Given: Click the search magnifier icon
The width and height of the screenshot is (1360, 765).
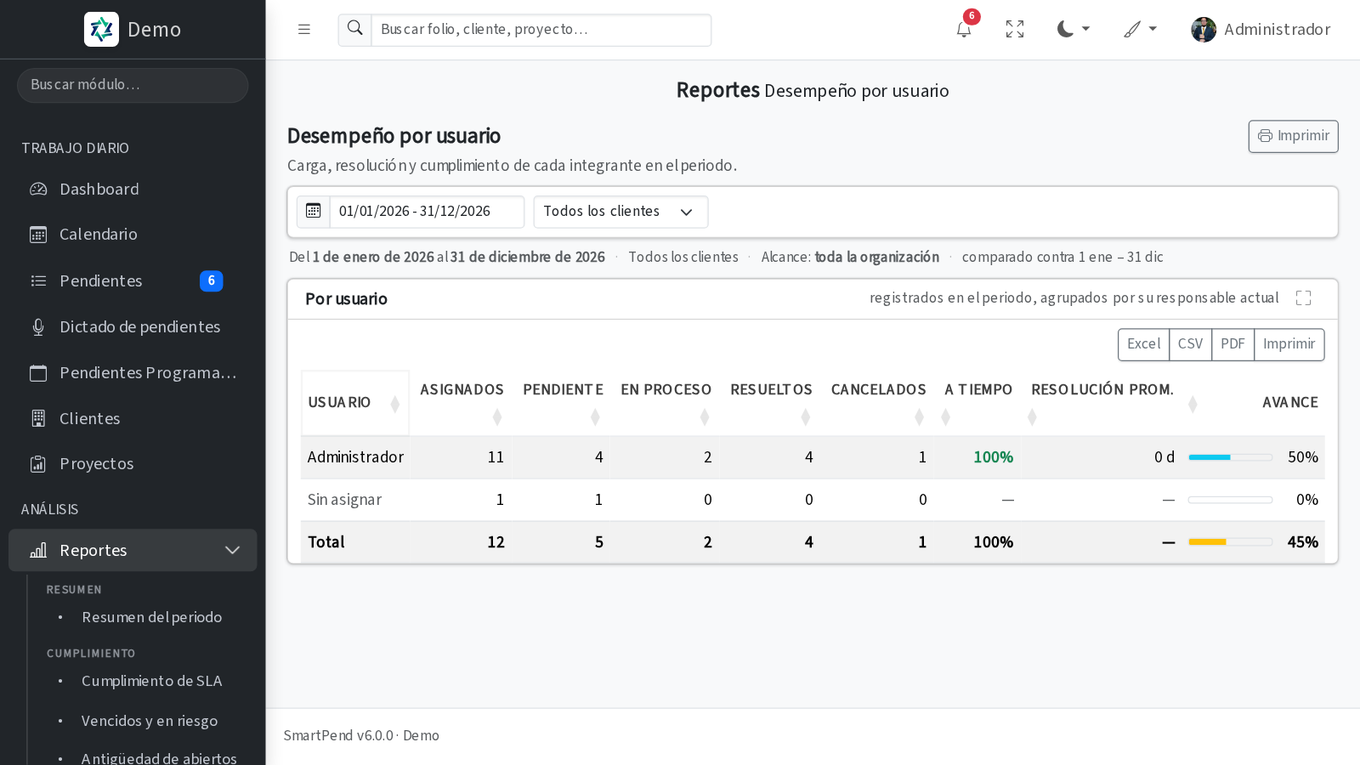Looking at the screenshot, I should pyautogui.click(x=355, y=29).
